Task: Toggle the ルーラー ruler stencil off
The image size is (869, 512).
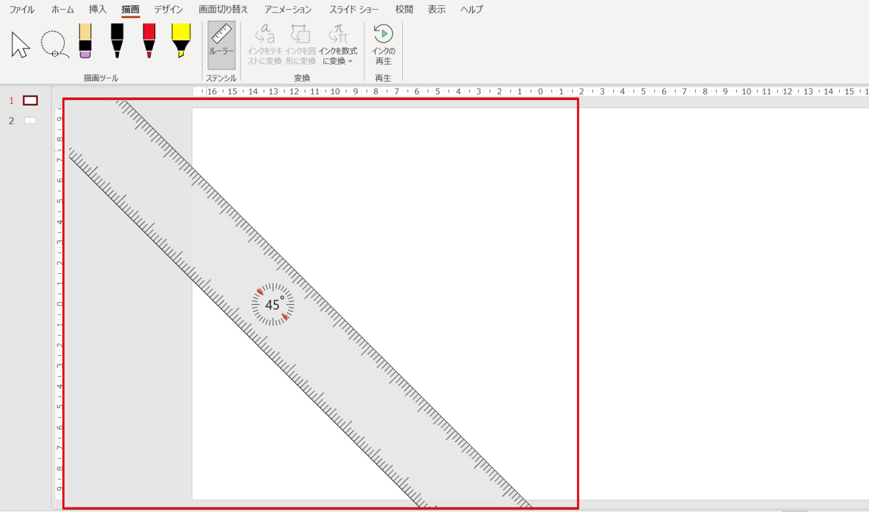Action: pos(221,45)
